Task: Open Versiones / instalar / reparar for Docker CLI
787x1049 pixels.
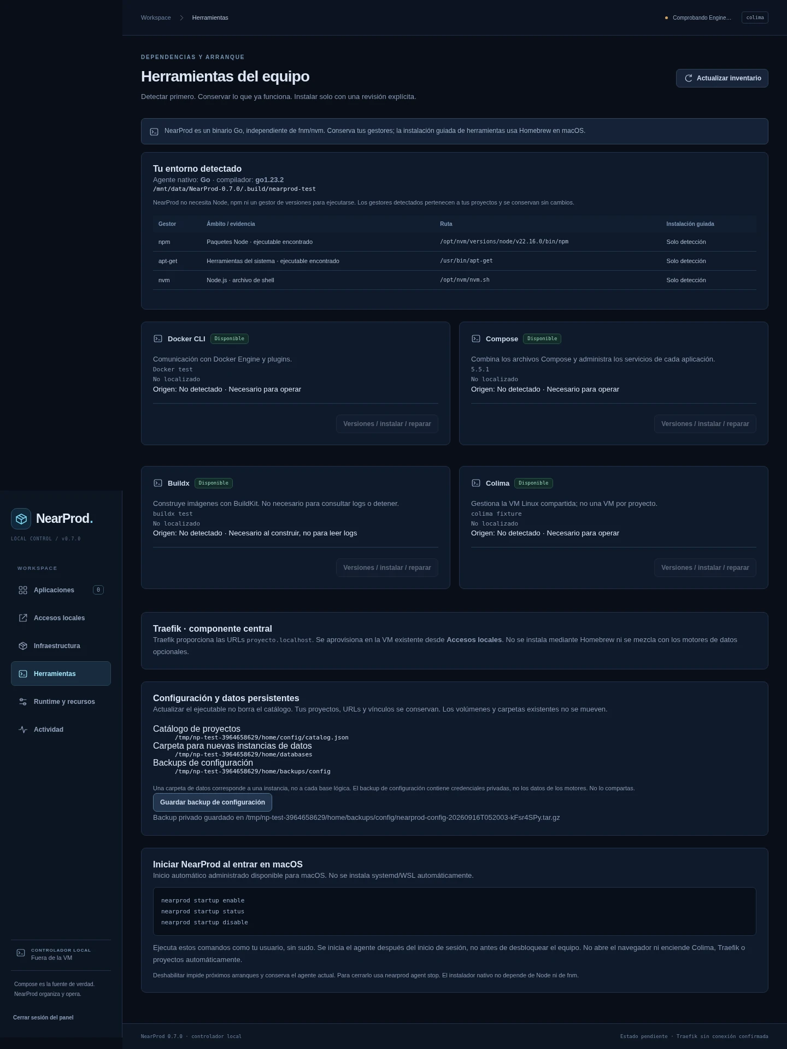Action: [387, 424]
